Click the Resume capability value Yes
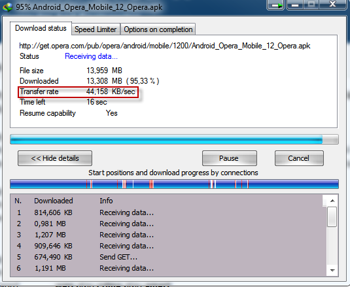This screenshot has width=350, height=287. [112, 113]
